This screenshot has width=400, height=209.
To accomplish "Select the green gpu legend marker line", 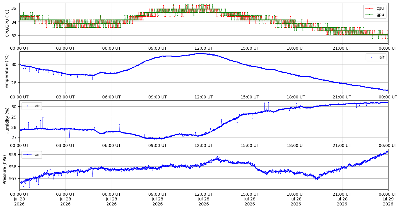I will (x=369, y=14).
